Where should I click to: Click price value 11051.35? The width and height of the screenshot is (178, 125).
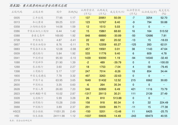pos(59,112)
